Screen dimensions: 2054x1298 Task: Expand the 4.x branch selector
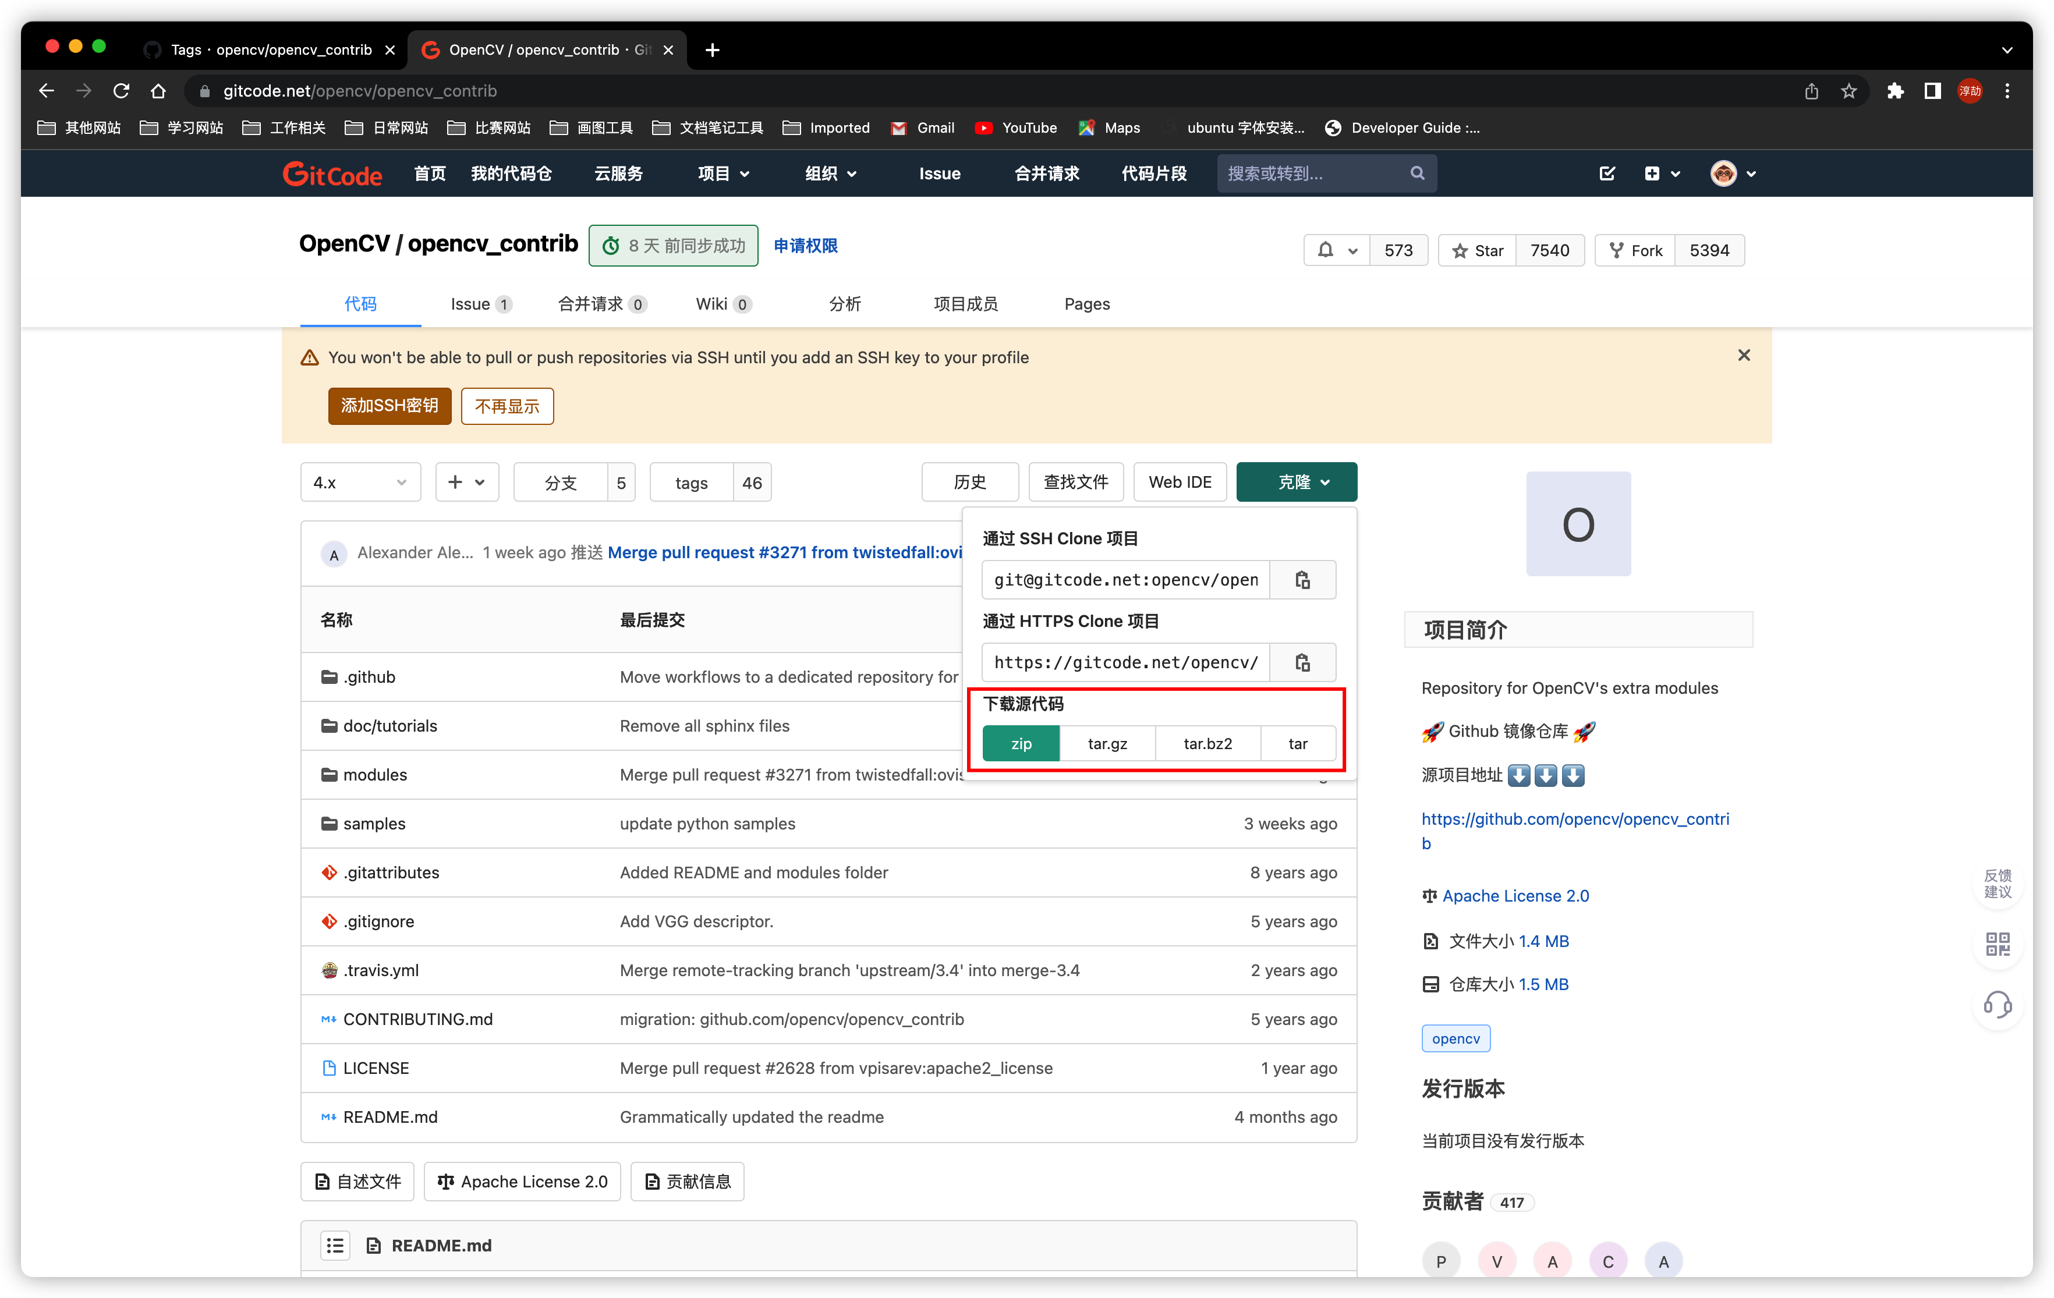[360, 482]
